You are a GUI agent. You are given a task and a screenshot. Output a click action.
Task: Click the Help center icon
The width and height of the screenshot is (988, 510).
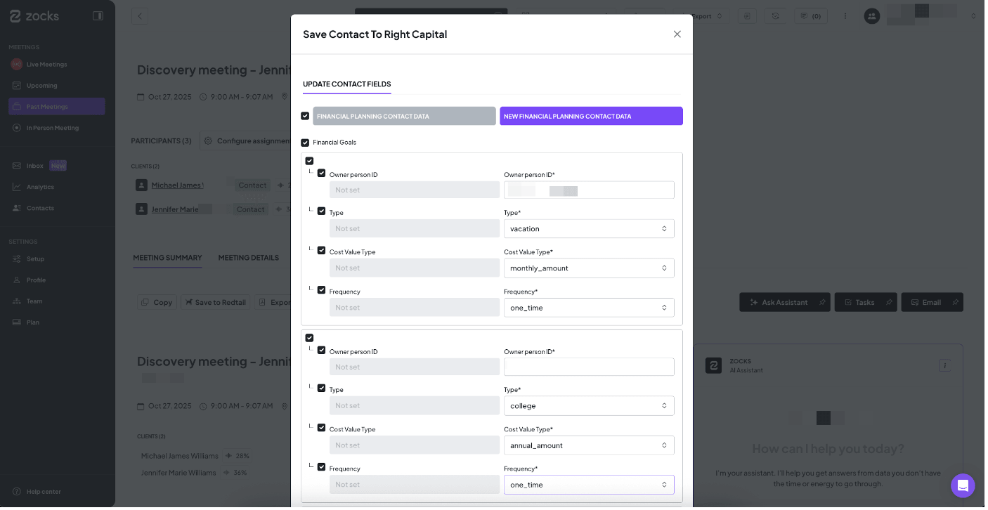pos(17,492)
